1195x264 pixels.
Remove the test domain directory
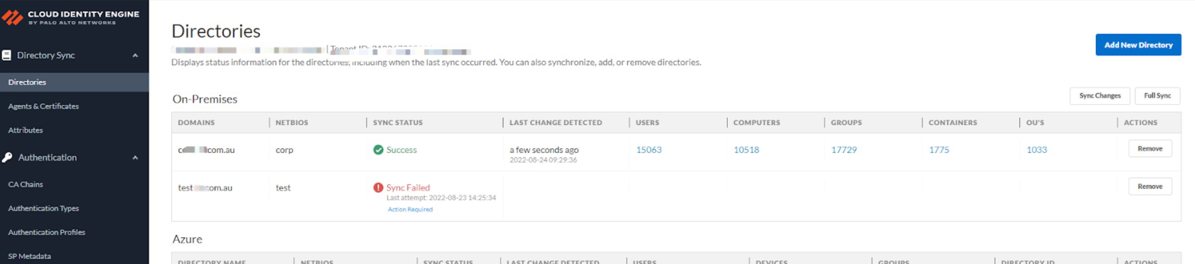point(1150,186)
